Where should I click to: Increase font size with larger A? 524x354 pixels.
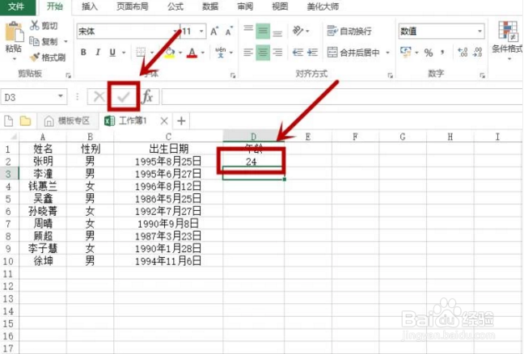pos(214,32)
